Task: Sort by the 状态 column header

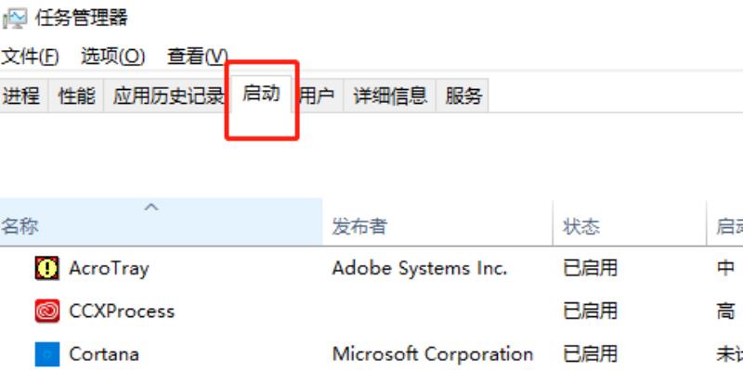Action: coord(630,222)
